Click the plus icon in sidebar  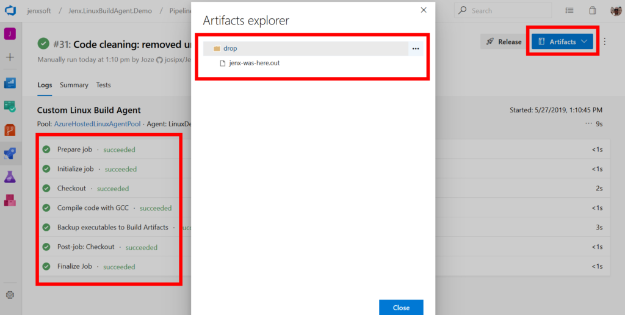[10, 57]
